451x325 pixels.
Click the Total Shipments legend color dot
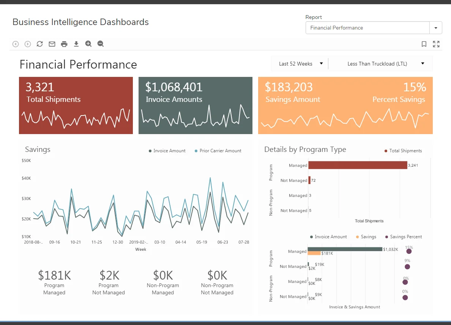click(386, 151)
